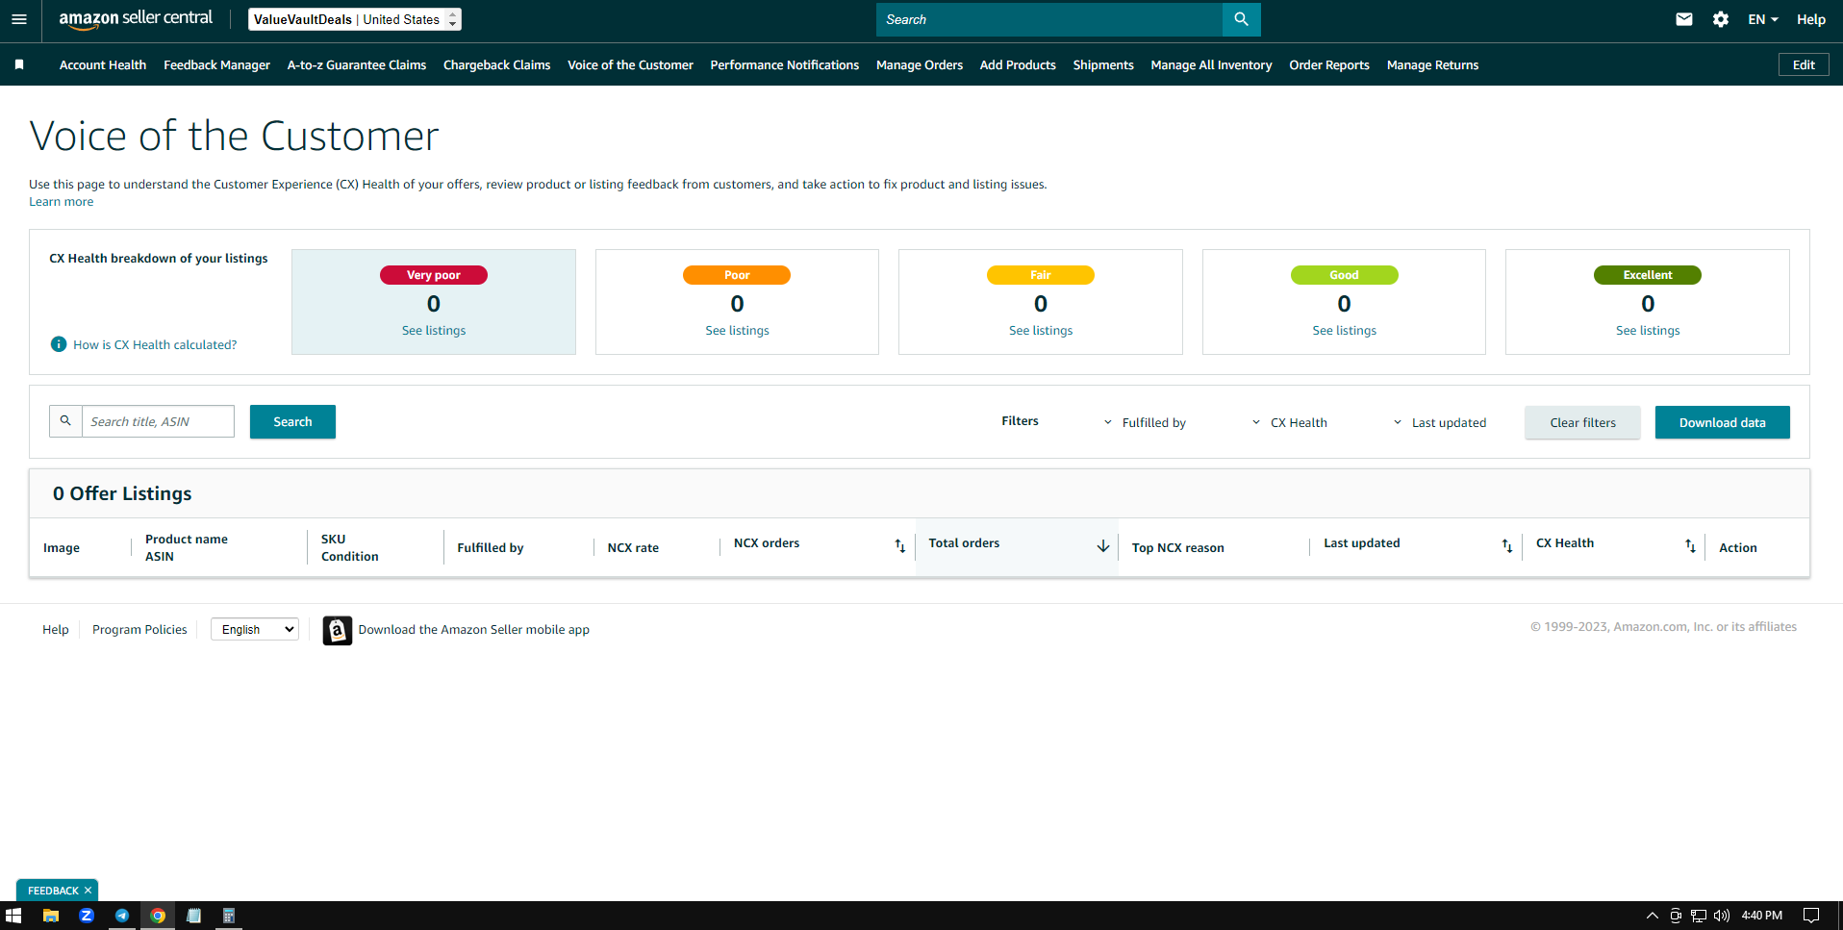
Task: Open Telegram from taskbar
Action: coord(122,916)
